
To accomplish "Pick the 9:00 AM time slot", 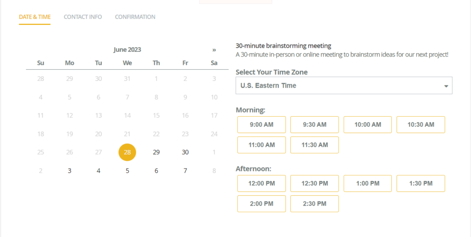I will (261, 124).
